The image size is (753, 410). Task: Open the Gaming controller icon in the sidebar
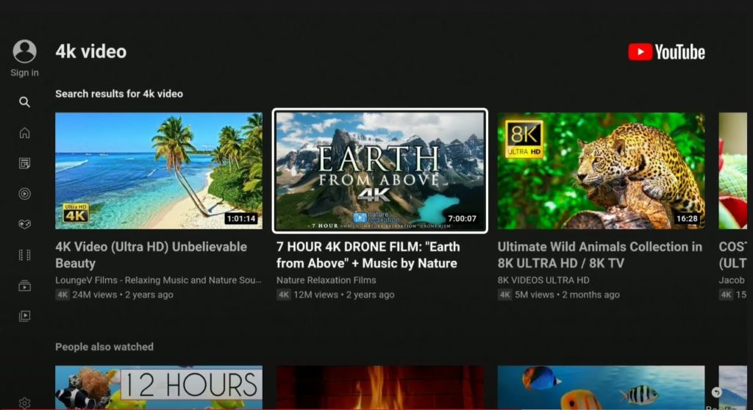coord(24,224)
